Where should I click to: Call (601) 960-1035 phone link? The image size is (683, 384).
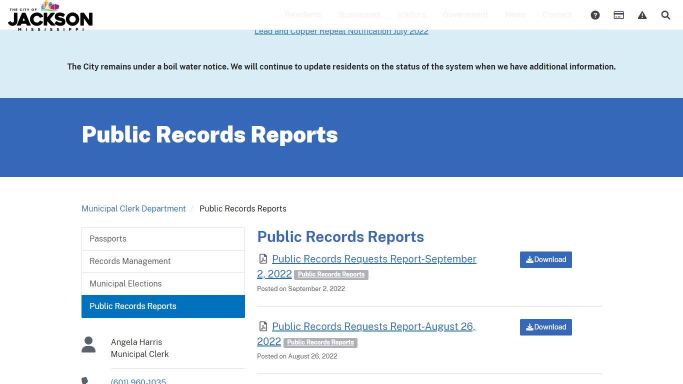[138, 381]
